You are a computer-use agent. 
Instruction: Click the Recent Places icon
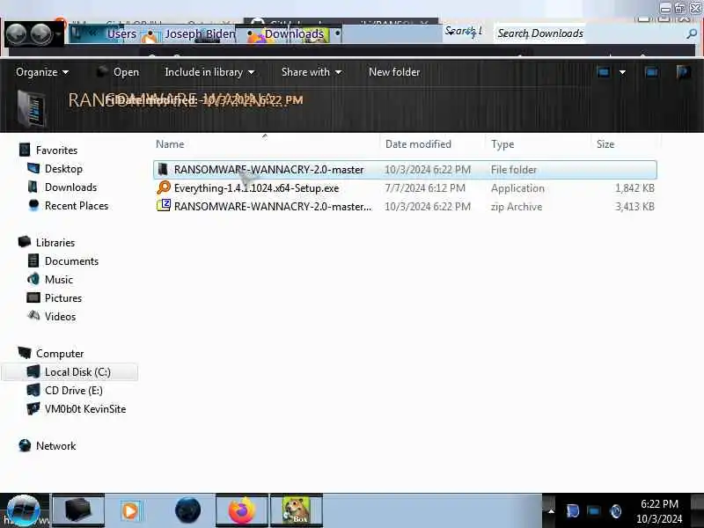33,205
